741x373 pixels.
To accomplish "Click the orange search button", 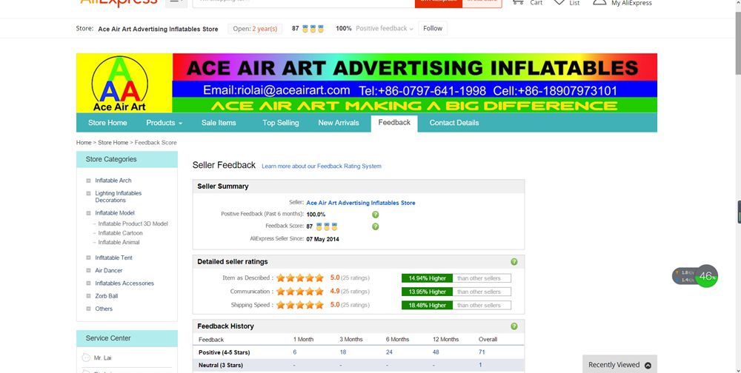I will (439, 2).
